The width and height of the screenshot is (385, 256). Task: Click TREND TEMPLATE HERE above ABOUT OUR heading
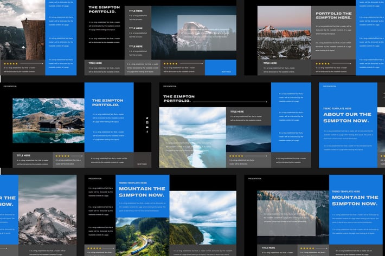click(337, 108)
